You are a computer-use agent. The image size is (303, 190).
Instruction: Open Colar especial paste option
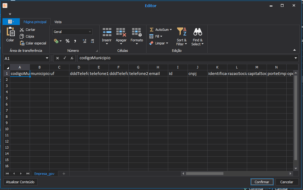(33, 43)
